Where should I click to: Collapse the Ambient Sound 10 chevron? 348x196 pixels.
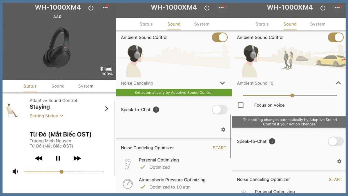coord(338,83)
